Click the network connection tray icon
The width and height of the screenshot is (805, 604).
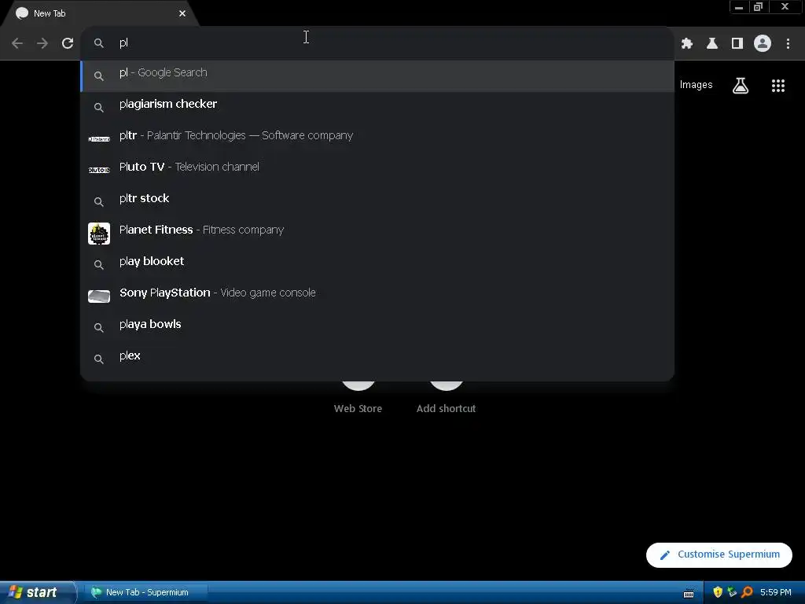pyautogui.click(x=732, y=592)
